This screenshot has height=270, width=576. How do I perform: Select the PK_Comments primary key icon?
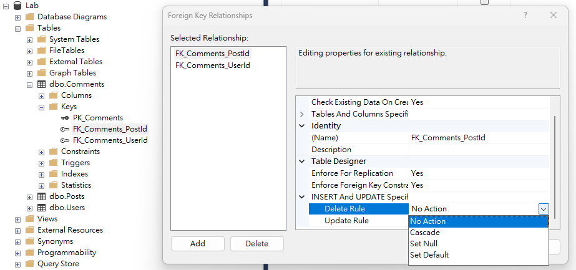click(65, 118)
